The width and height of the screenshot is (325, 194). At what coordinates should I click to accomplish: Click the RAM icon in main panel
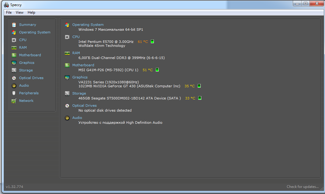coord(67,53)
